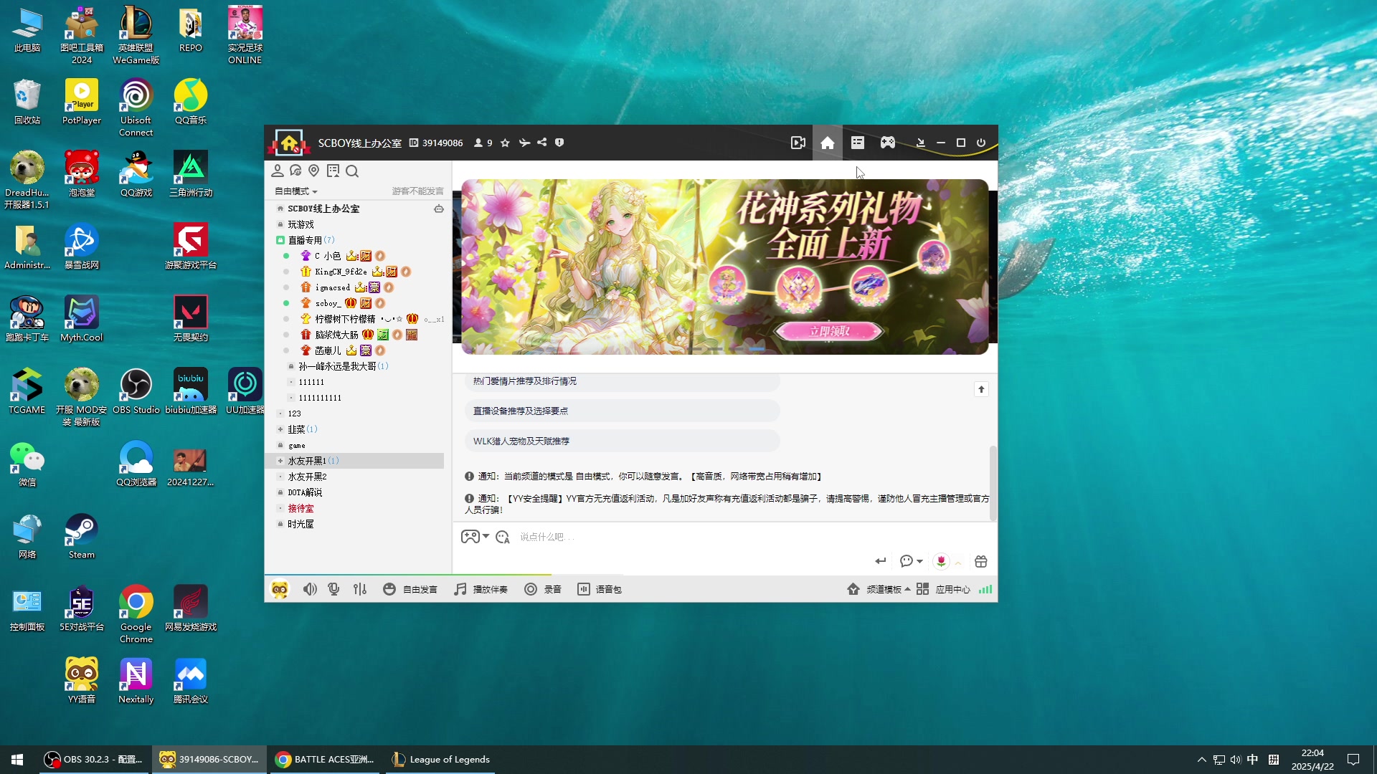1377x774 pixels.
Task: Click the Windows Start button
Action: tap(17, 760)
